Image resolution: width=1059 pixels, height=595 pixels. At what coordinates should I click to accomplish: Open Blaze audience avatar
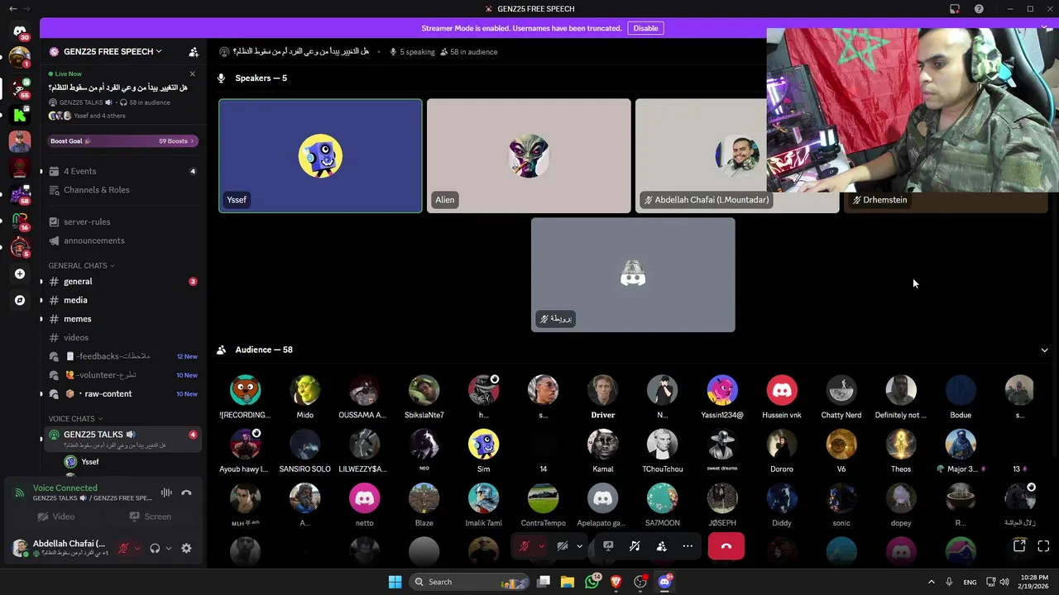[424, 498]
